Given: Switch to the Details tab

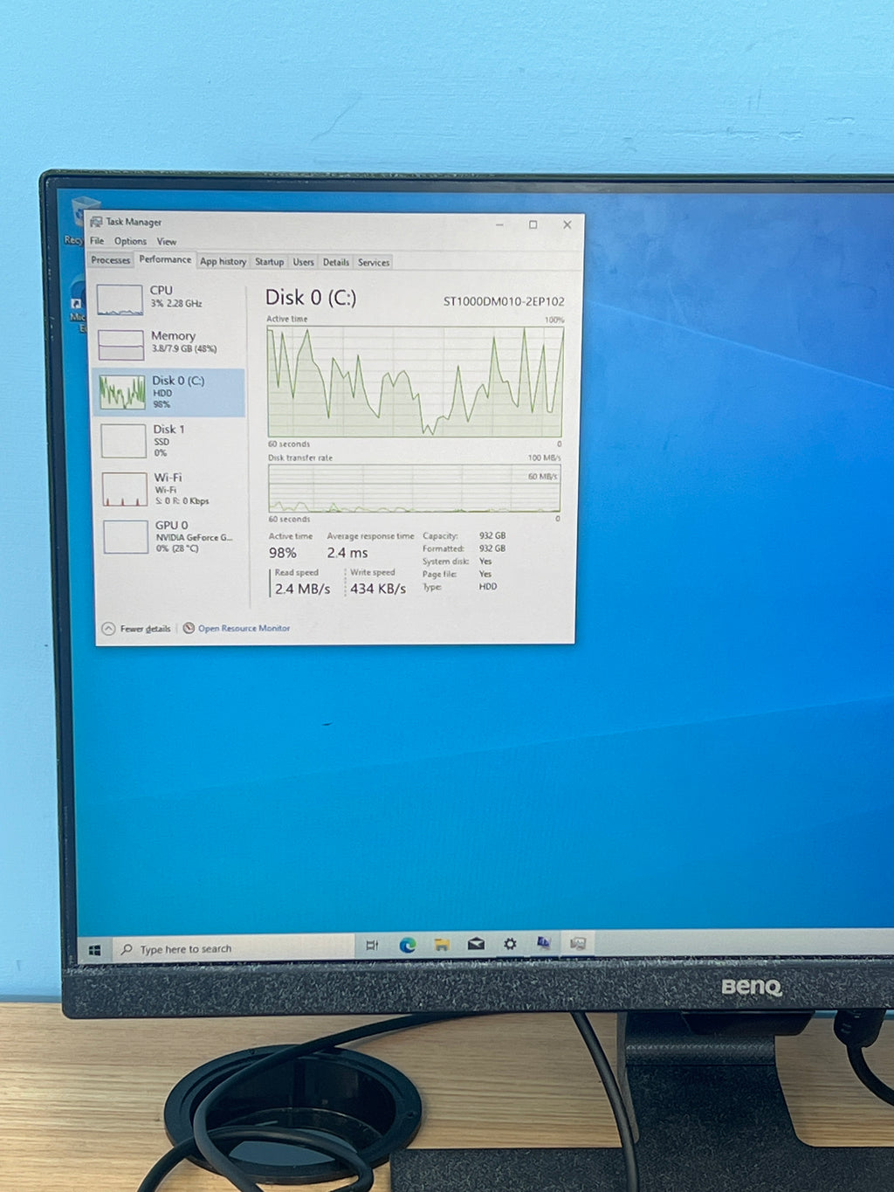Looking at the screenshot, I should click(336, 262).
